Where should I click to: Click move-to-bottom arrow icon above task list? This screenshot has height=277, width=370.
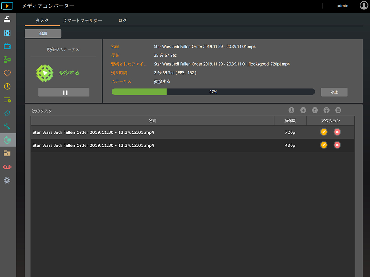(292, 110)
